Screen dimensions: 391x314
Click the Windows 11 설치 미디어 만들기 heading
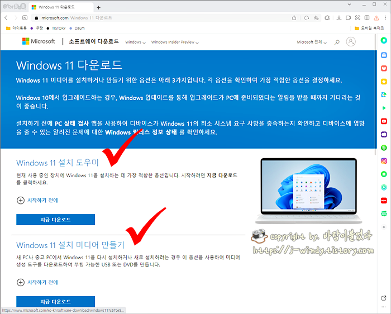click(70, 245)
